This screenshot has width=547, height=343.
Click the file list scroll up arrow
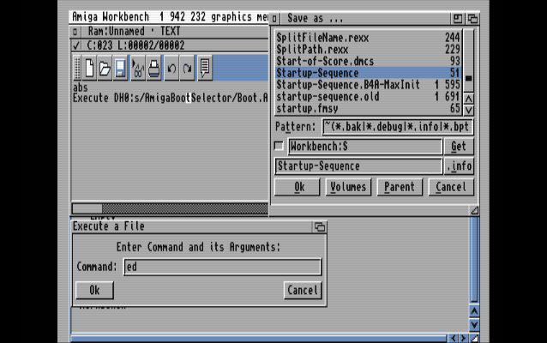(x=468, y=99)
